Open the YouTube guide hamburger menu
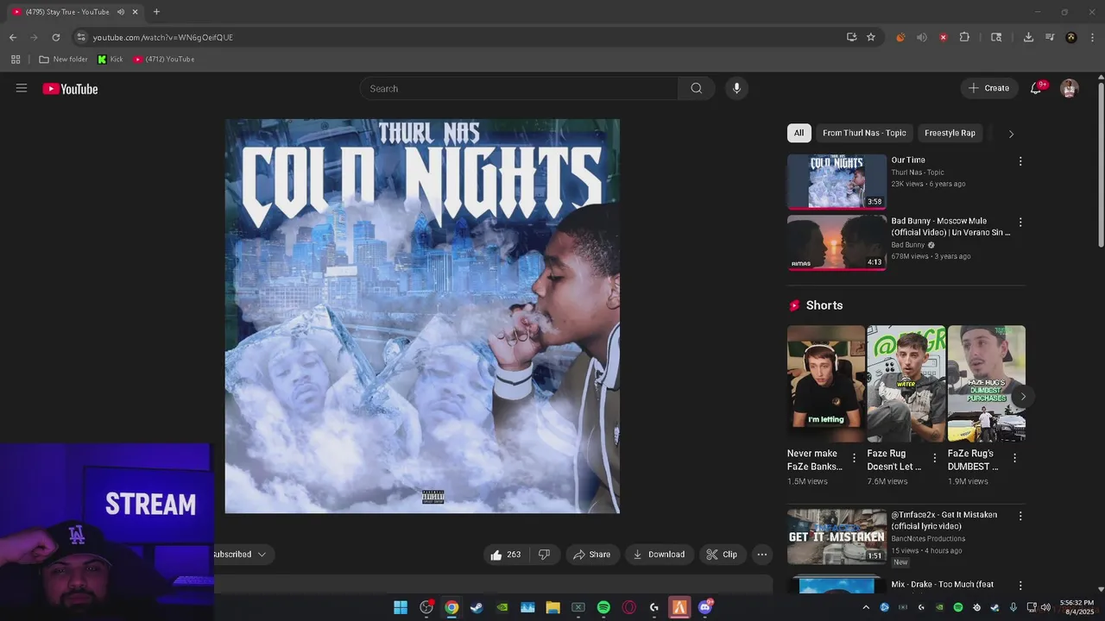The width and height of the screenshot is (1105, 621). pos(22,88)
